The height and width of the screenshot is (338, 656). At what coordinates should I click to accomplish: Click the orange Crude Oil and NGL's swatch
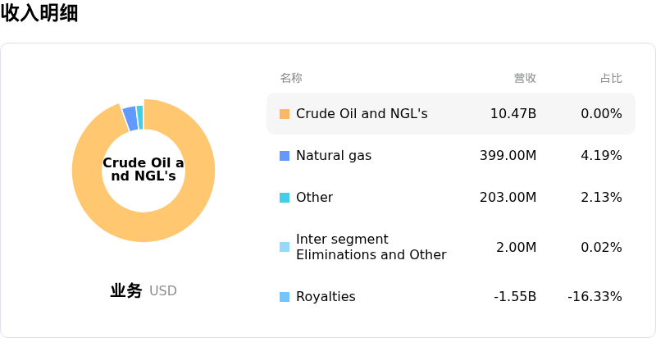[x=285, y=114]
